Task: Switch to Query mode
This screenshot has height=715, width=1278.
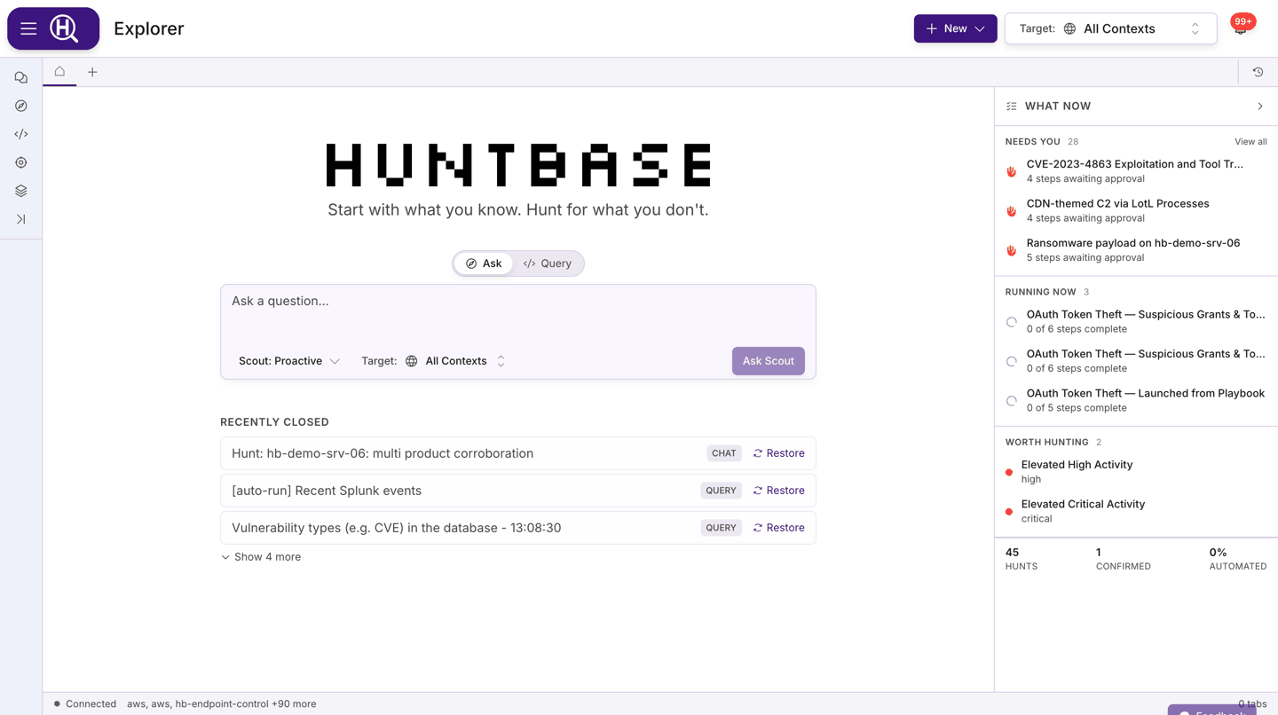Action: point(548,263)
